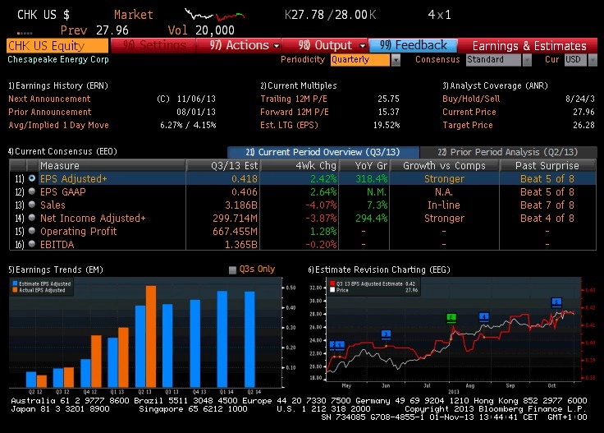The image size is (604, 433).
Task: Click the blue Estimate EPS Adjusted legend square
Action: point(15,283)
